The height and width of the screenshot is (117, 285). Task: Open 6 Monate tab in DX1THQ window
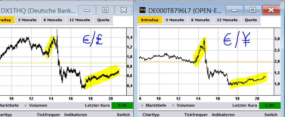pos(53,20)
